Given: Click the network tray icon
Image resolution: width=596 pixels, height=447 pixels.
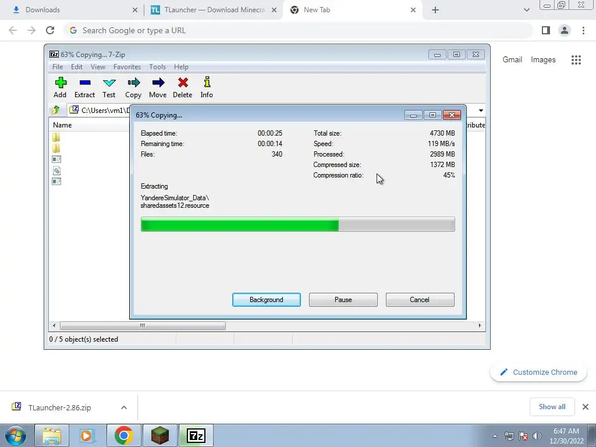Looking at the screenshot, I should pos(509,436).
